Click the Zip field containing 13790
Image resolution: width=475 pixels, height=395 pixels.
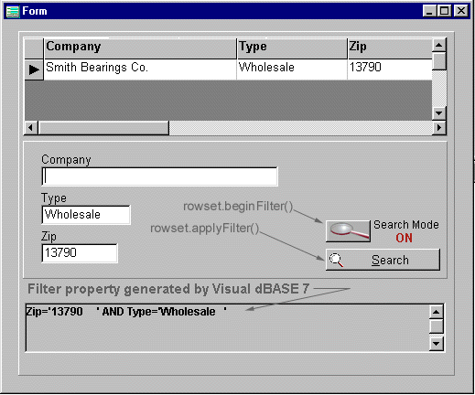pyautogui.click(x=80, y=253)
